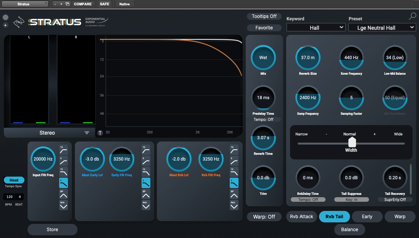Select 12 dB low-pass filter for Input Filt

63,172
